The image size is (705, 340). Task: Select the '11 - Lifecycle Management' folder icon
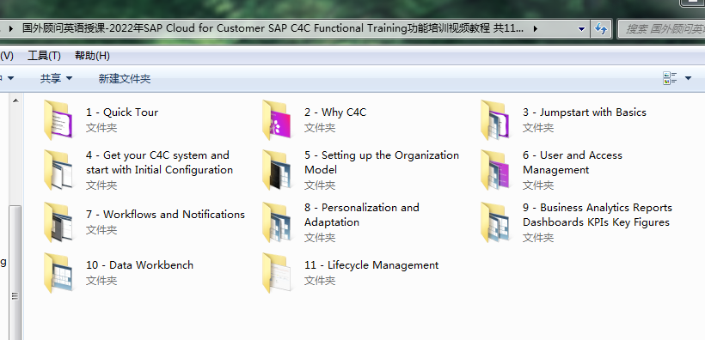coord(277,273)
